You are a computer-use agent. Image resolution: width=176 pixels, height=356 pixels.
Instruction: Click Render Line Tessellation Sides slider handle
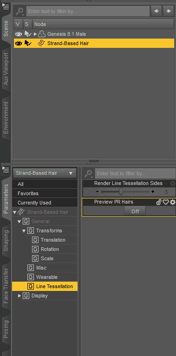[121, 192]
